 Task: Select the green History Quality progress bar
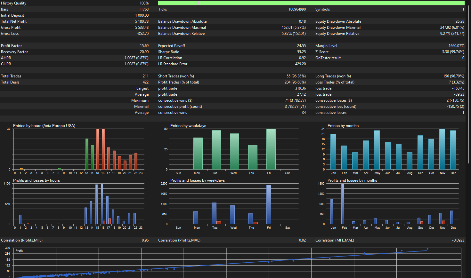click(311, 3)
